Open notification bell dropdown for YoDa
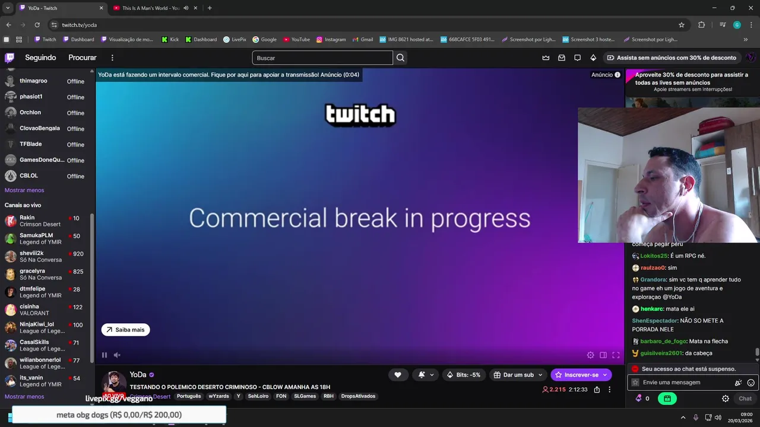The height and width of the screenshot is (427, 760). pos(426,375)
